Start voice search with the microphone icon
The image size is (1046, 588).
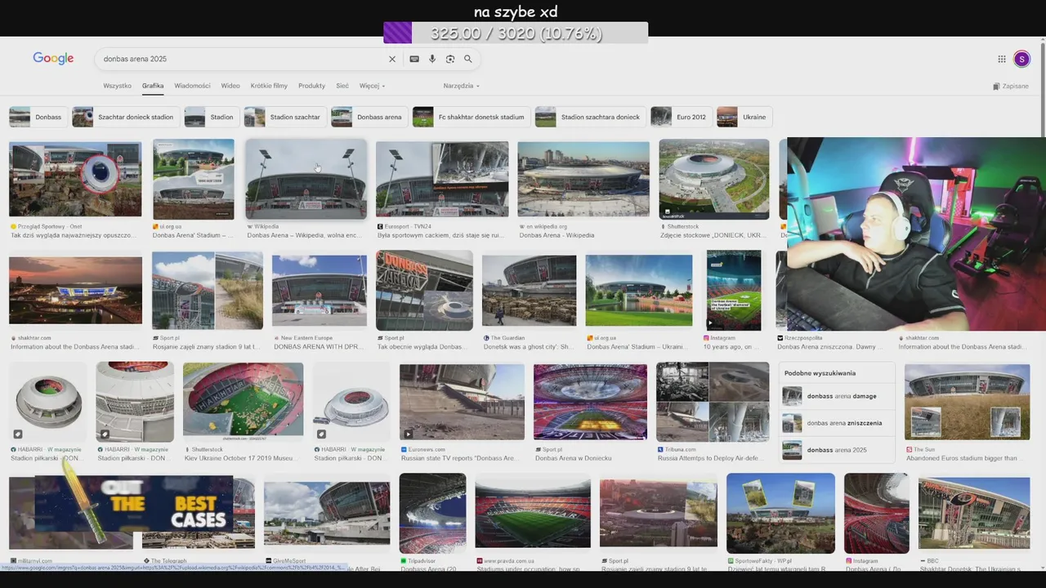[432, 59]
